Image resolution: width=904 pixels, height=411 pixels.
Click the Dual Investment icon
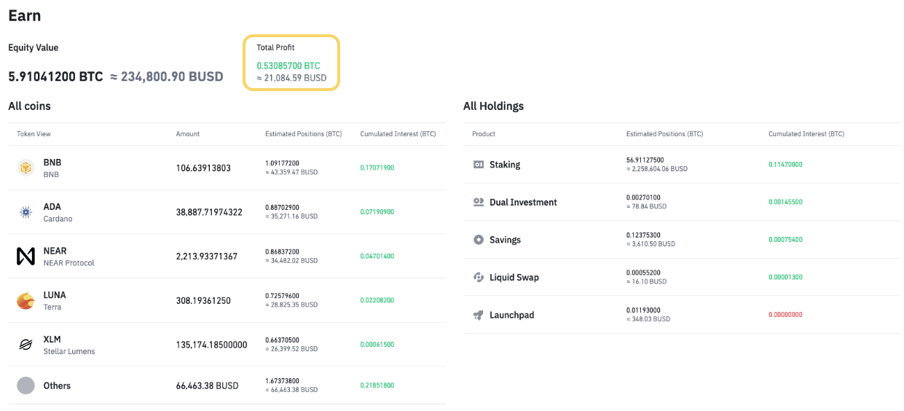(479, 203)
